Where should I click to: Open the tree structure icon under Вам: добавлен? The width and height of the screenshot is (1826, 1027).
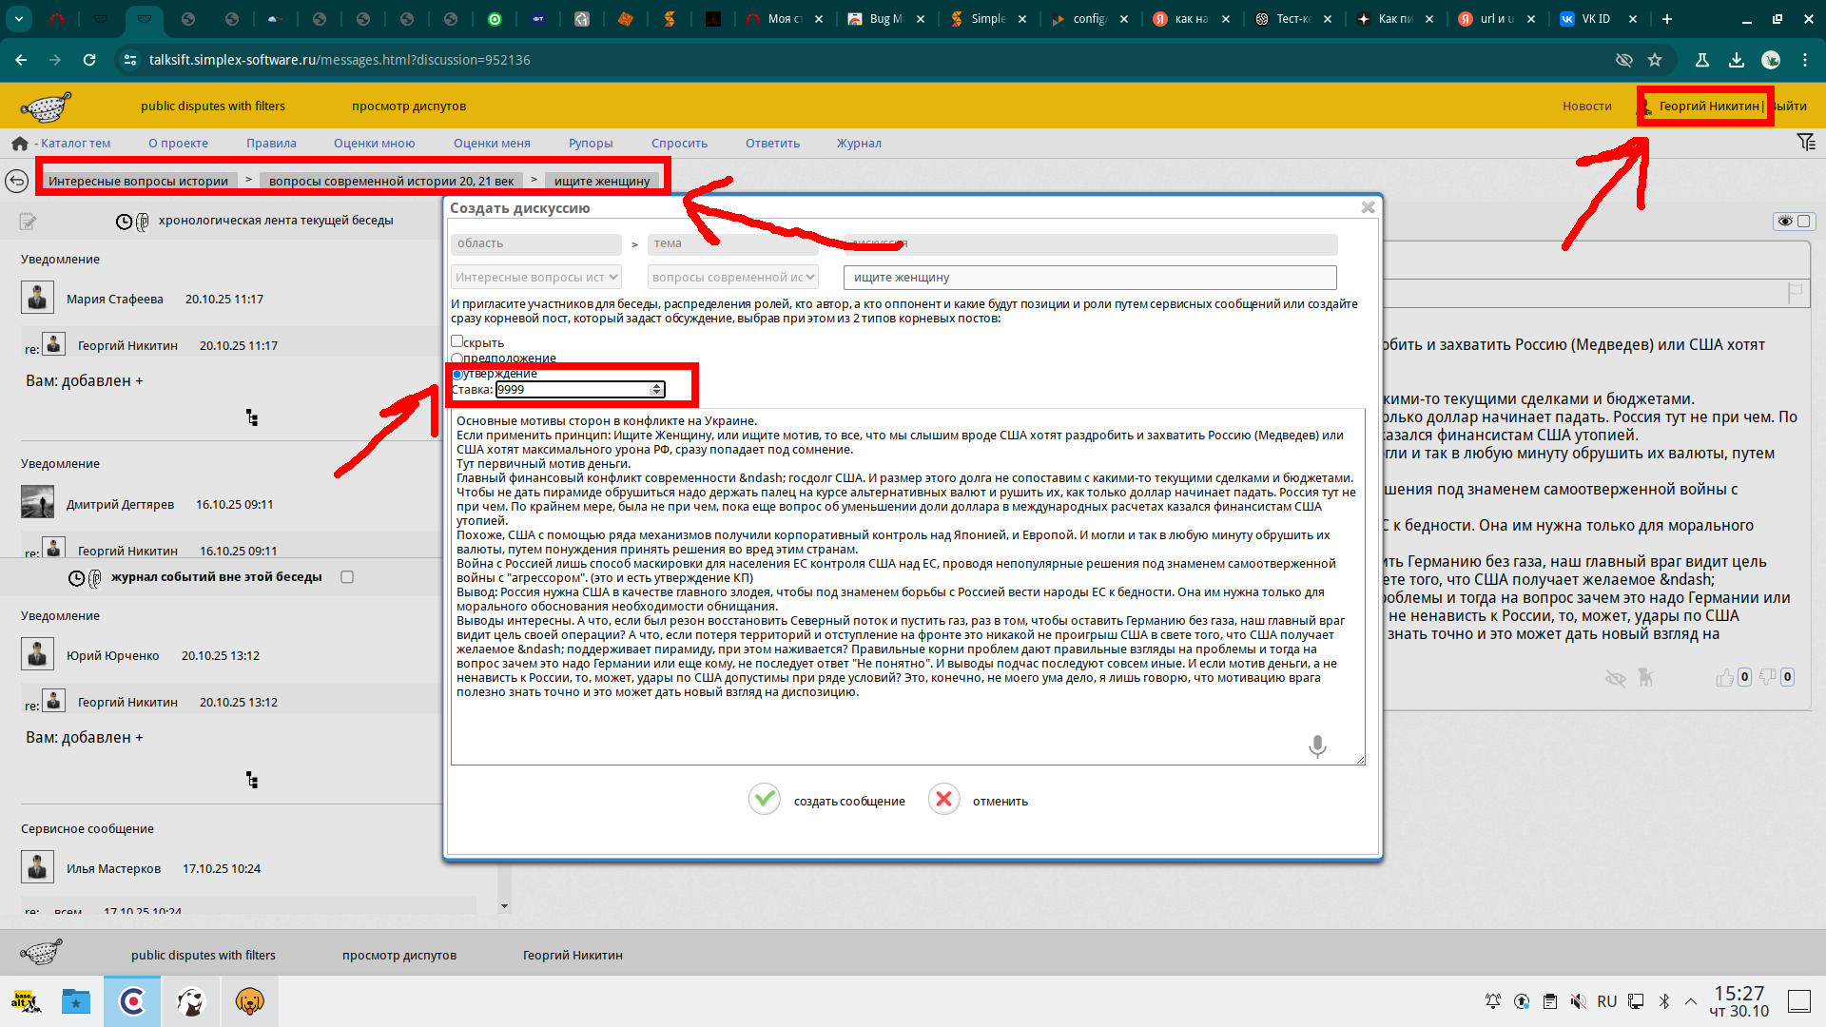252,418
